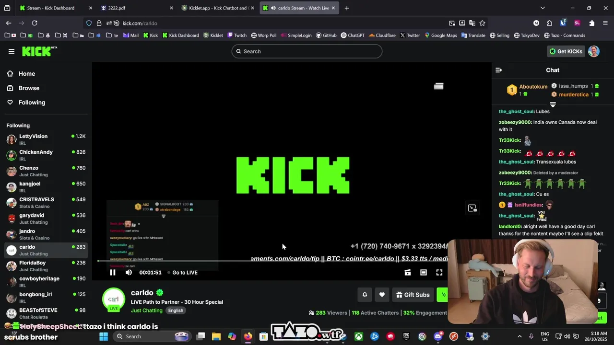
Task: Switch to Kicklet.app browser tab
Action: click(x=218, y=8)
